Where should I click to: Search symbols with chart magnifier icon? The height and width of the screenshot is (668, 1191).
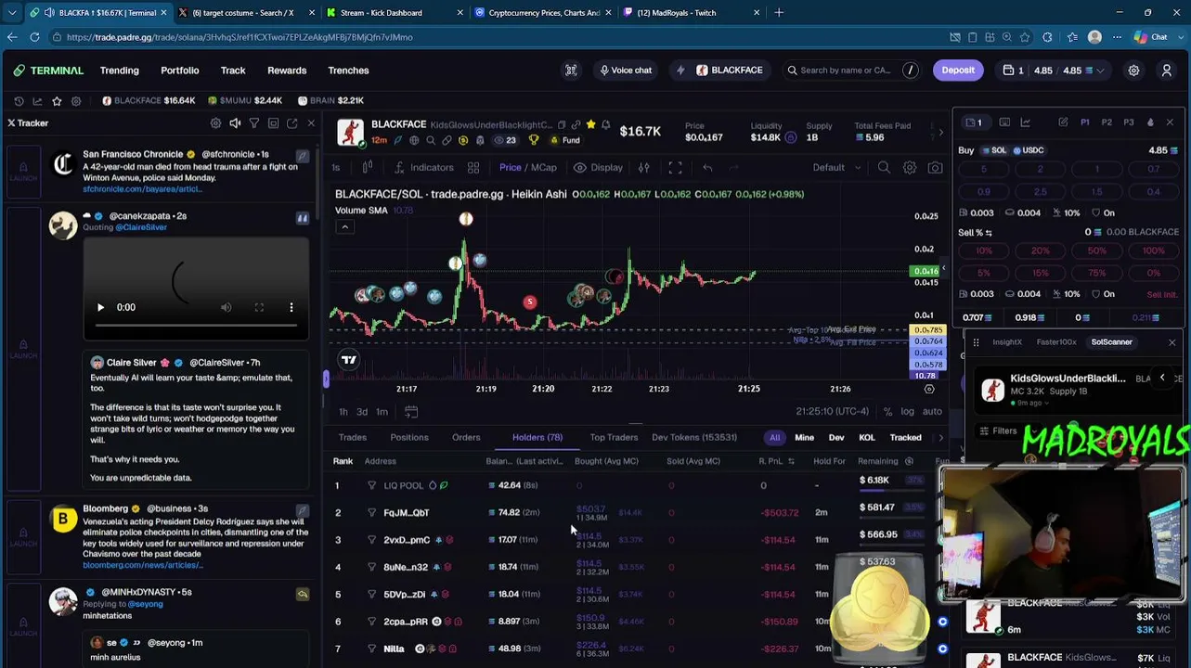click(x=884, y=168)
